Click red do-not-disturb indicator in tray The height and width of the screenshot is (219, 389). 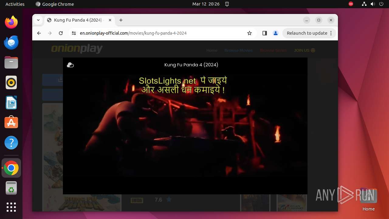pos(351,4)
